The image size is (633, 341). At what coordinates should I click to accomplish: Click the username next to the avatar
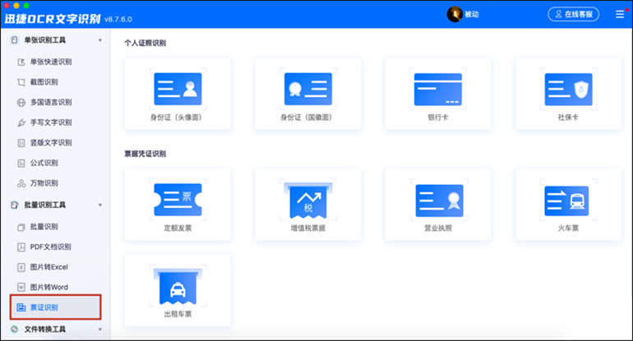tap(472, 14)
